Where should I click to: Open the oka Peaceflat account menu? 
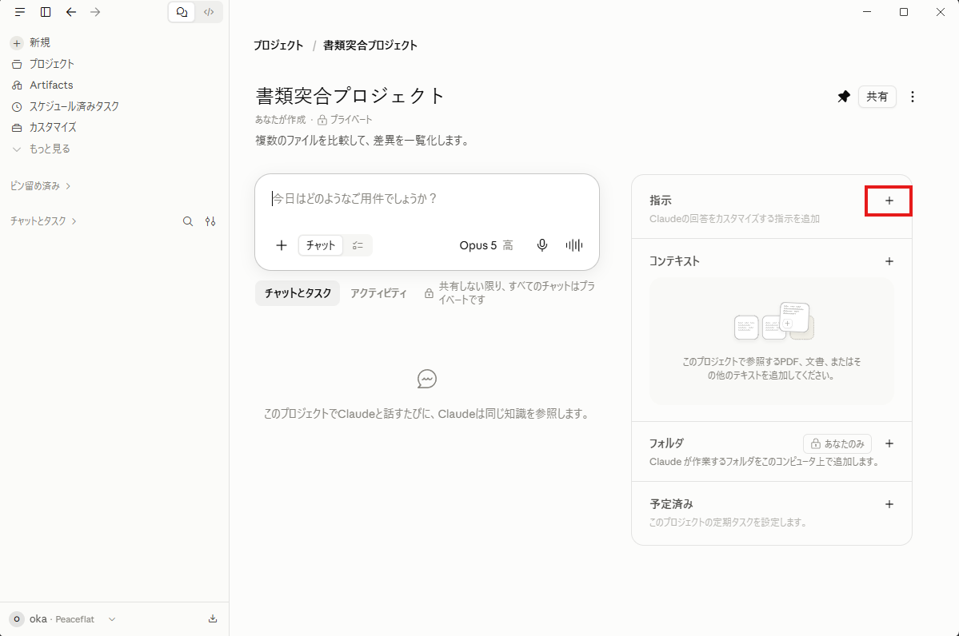click(62, 619)
